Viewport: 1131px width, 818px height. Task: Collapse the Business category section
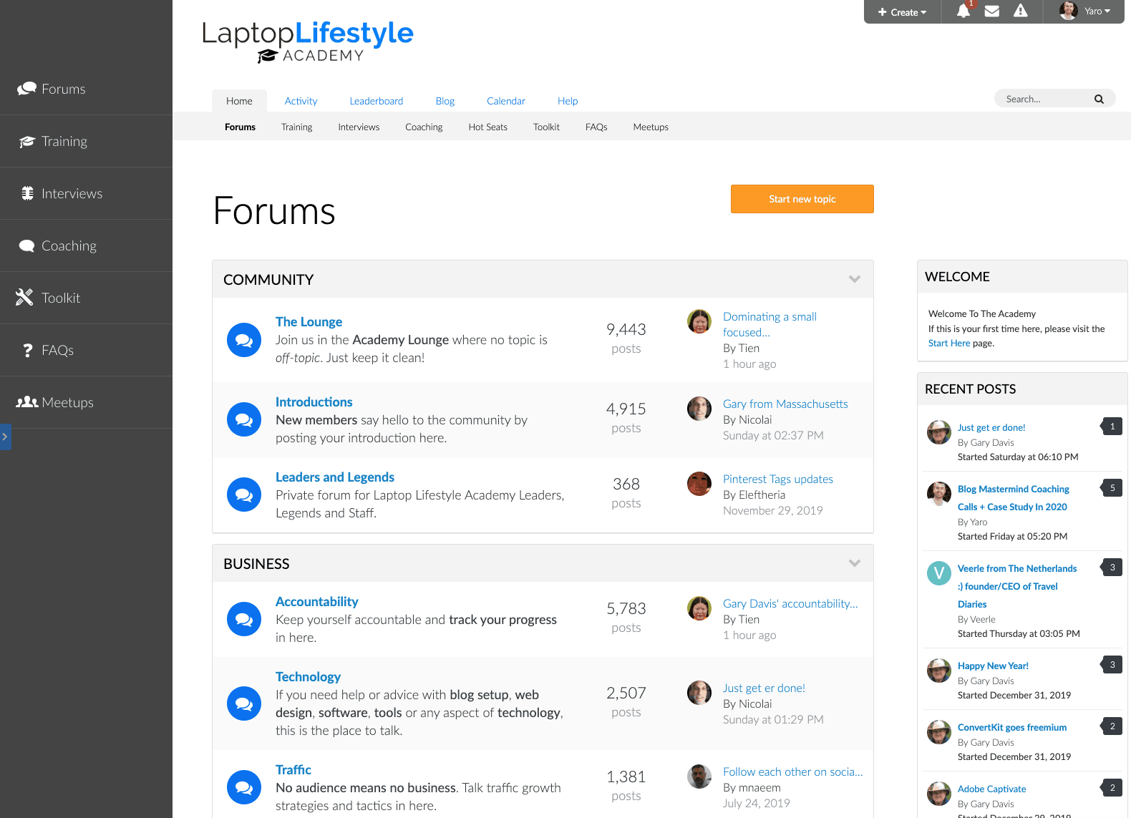pyautogui.click(x=855, y=563)
